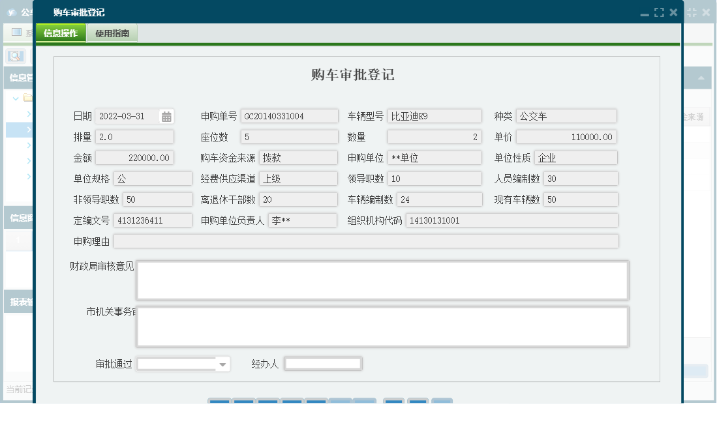
Task: Click the 申购单号 field showing GC20140331004
Action: click(290, 115)
